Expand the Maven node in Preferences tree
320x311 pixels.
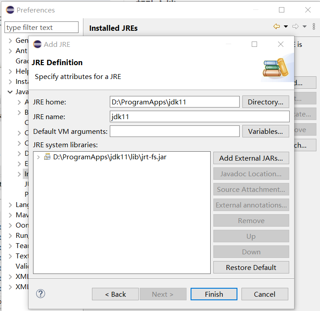click(10, 215)
